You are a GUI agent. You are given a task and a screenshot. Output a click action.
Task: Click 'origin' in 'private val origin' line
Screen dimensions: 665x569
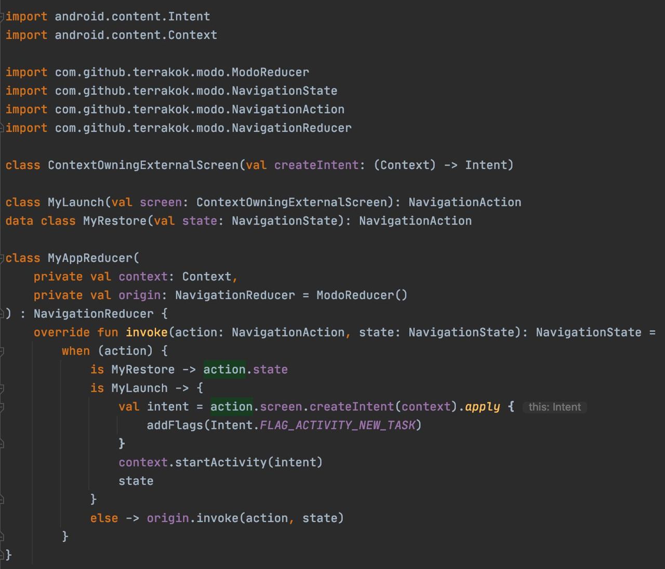(x=139, y=295)
